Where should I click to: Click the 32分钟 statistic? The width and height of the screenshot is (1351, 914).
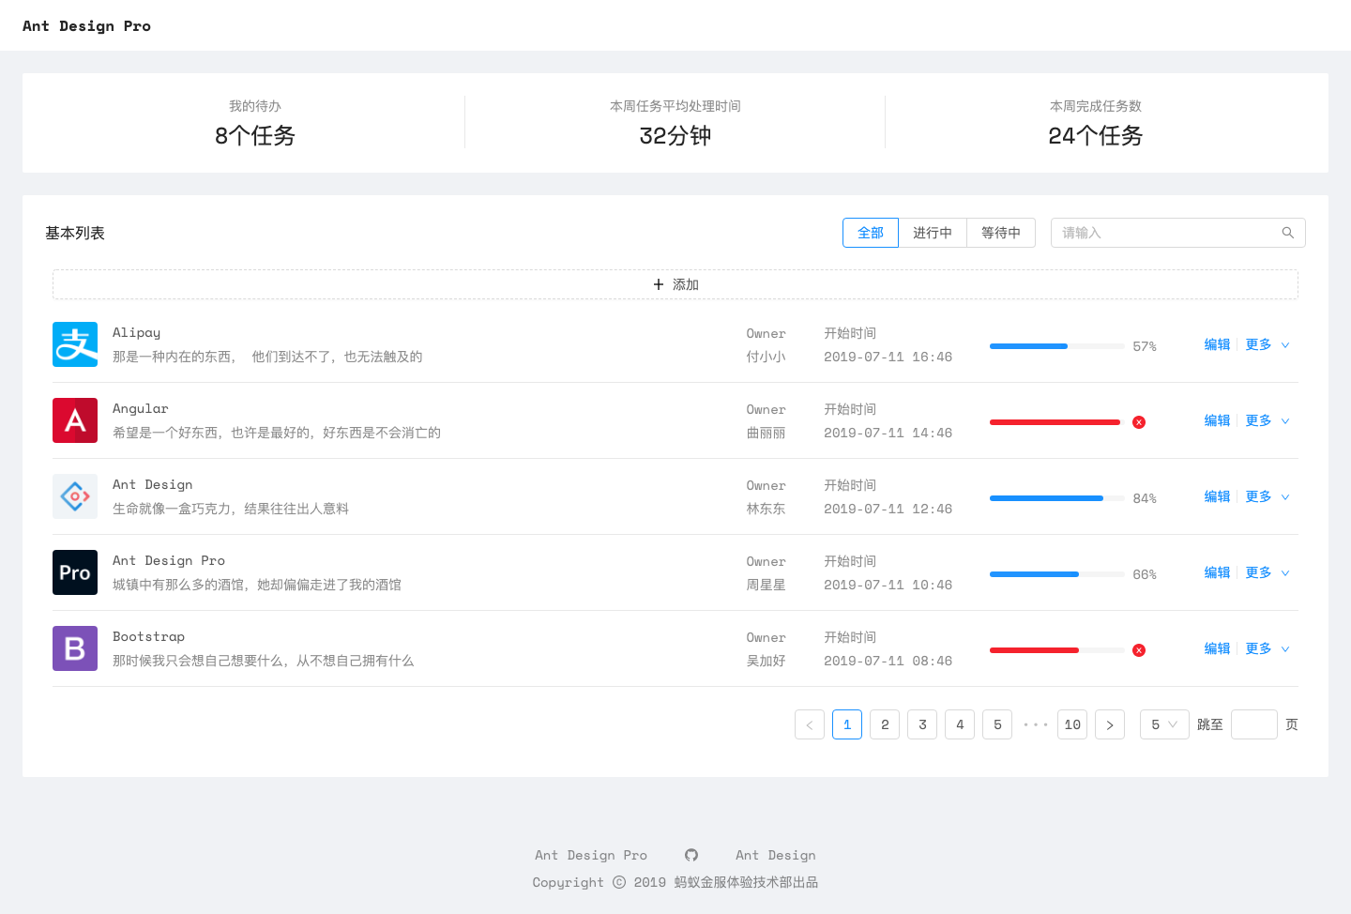(675, 136)
